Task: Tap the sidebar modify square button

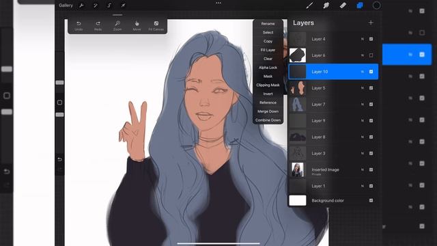Action: pyautogui.click(x=59, y=102)
